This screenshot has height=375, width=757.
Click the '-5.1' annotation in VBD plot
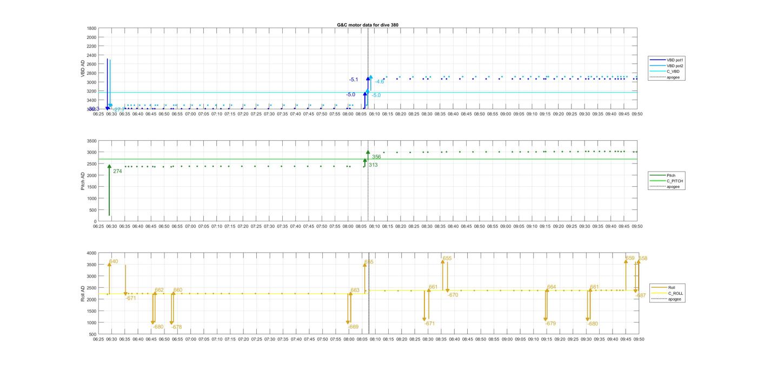point(354,80)
